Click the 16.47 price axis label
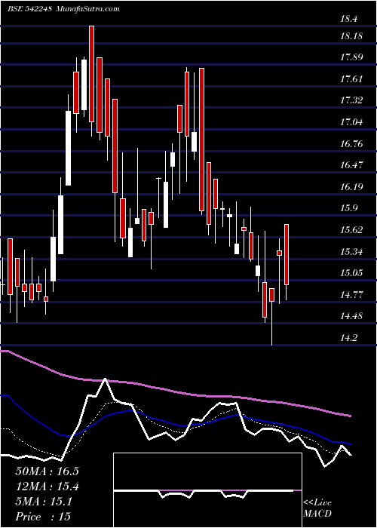 (x=351, y=165)
